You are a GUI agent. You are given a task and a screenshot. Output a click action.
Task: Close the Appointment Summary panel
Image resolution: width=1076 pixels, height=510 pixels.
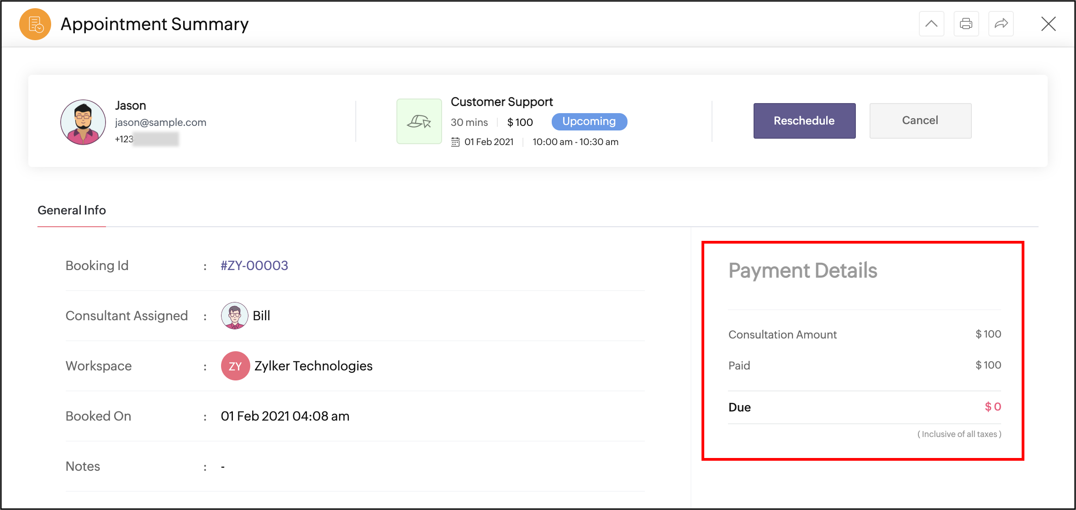pyautogui.click(x=1048, y=24)
